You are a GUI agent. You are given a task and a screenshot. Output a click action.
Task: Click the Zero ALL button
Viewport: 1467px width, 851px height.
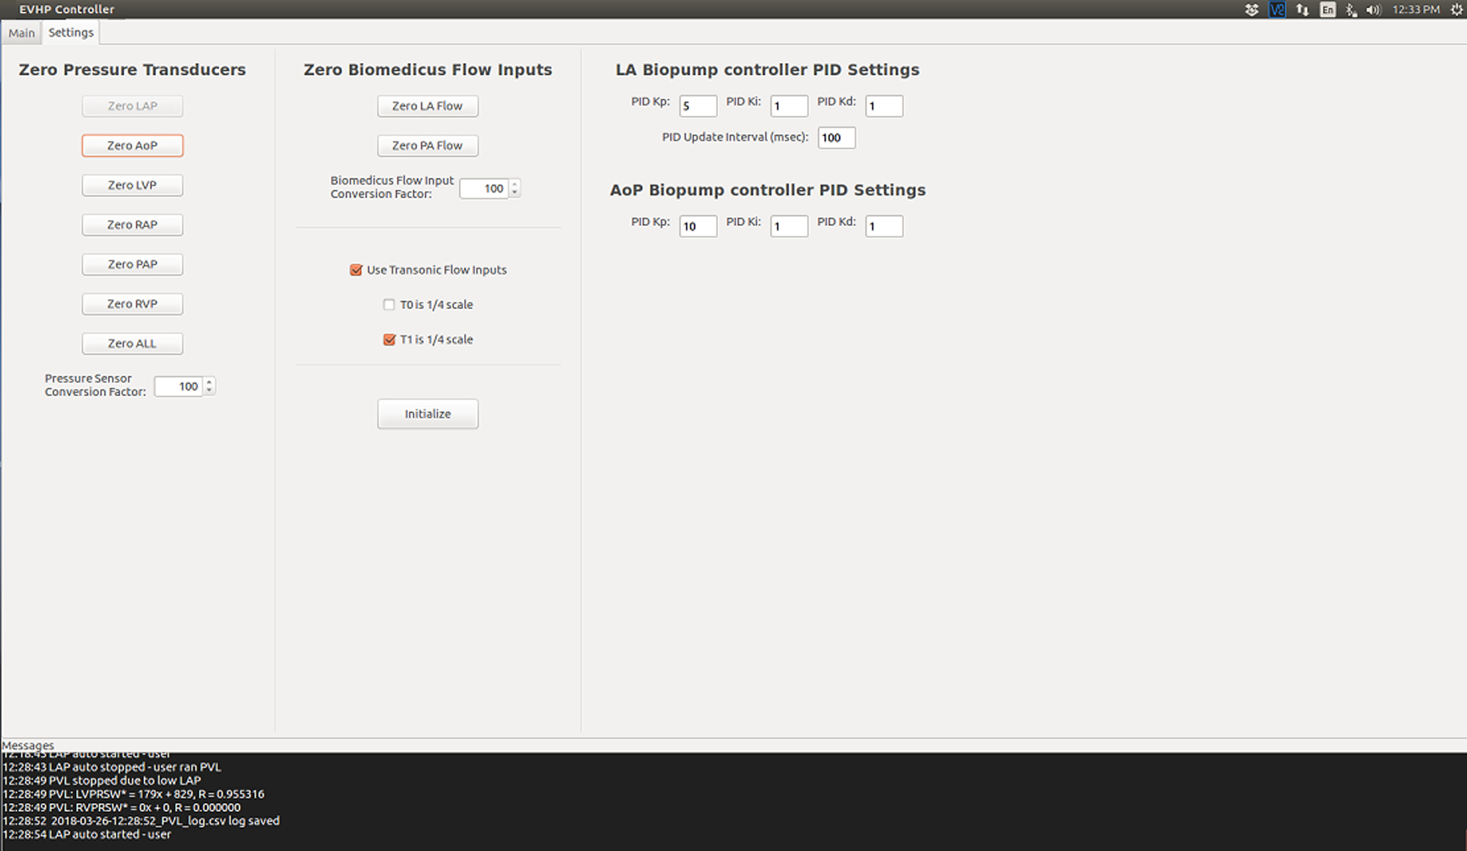[132, 343]
